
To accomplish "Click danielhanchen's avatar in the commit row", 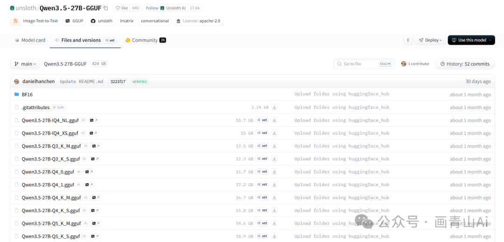I will (x=17, y=82).
